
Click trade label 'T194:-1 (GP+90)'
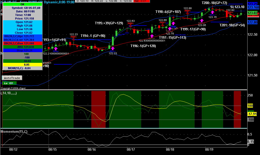[x=93, y=36]
